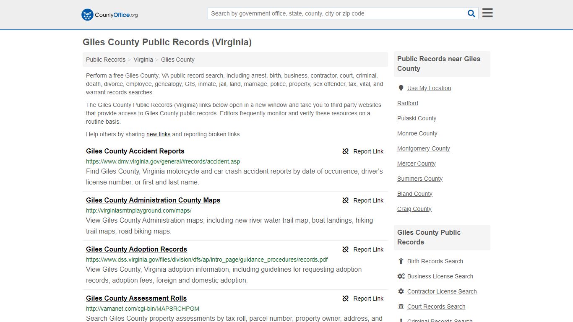Screen dimensions: 573x322
Task: Open Craig County link
Action: pos(414,209)
